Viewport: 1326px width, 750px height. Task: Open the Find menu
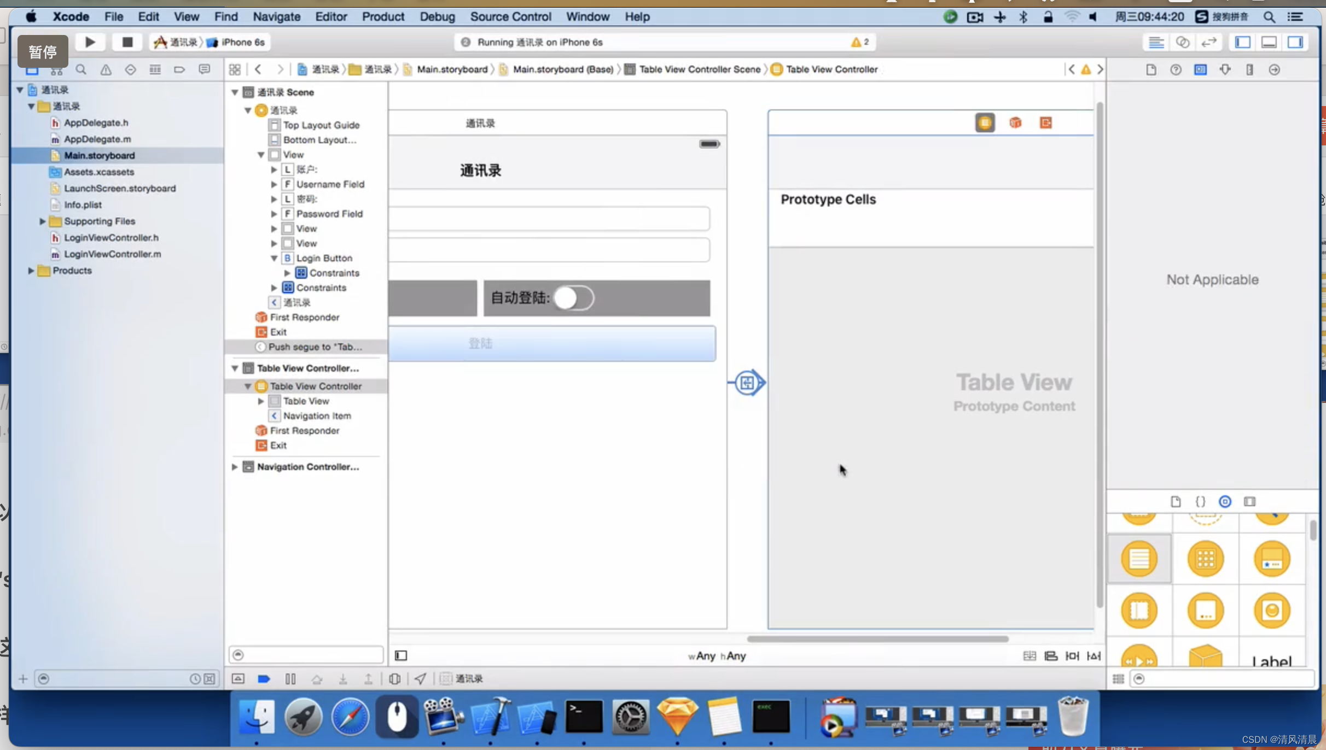(226, 16)
